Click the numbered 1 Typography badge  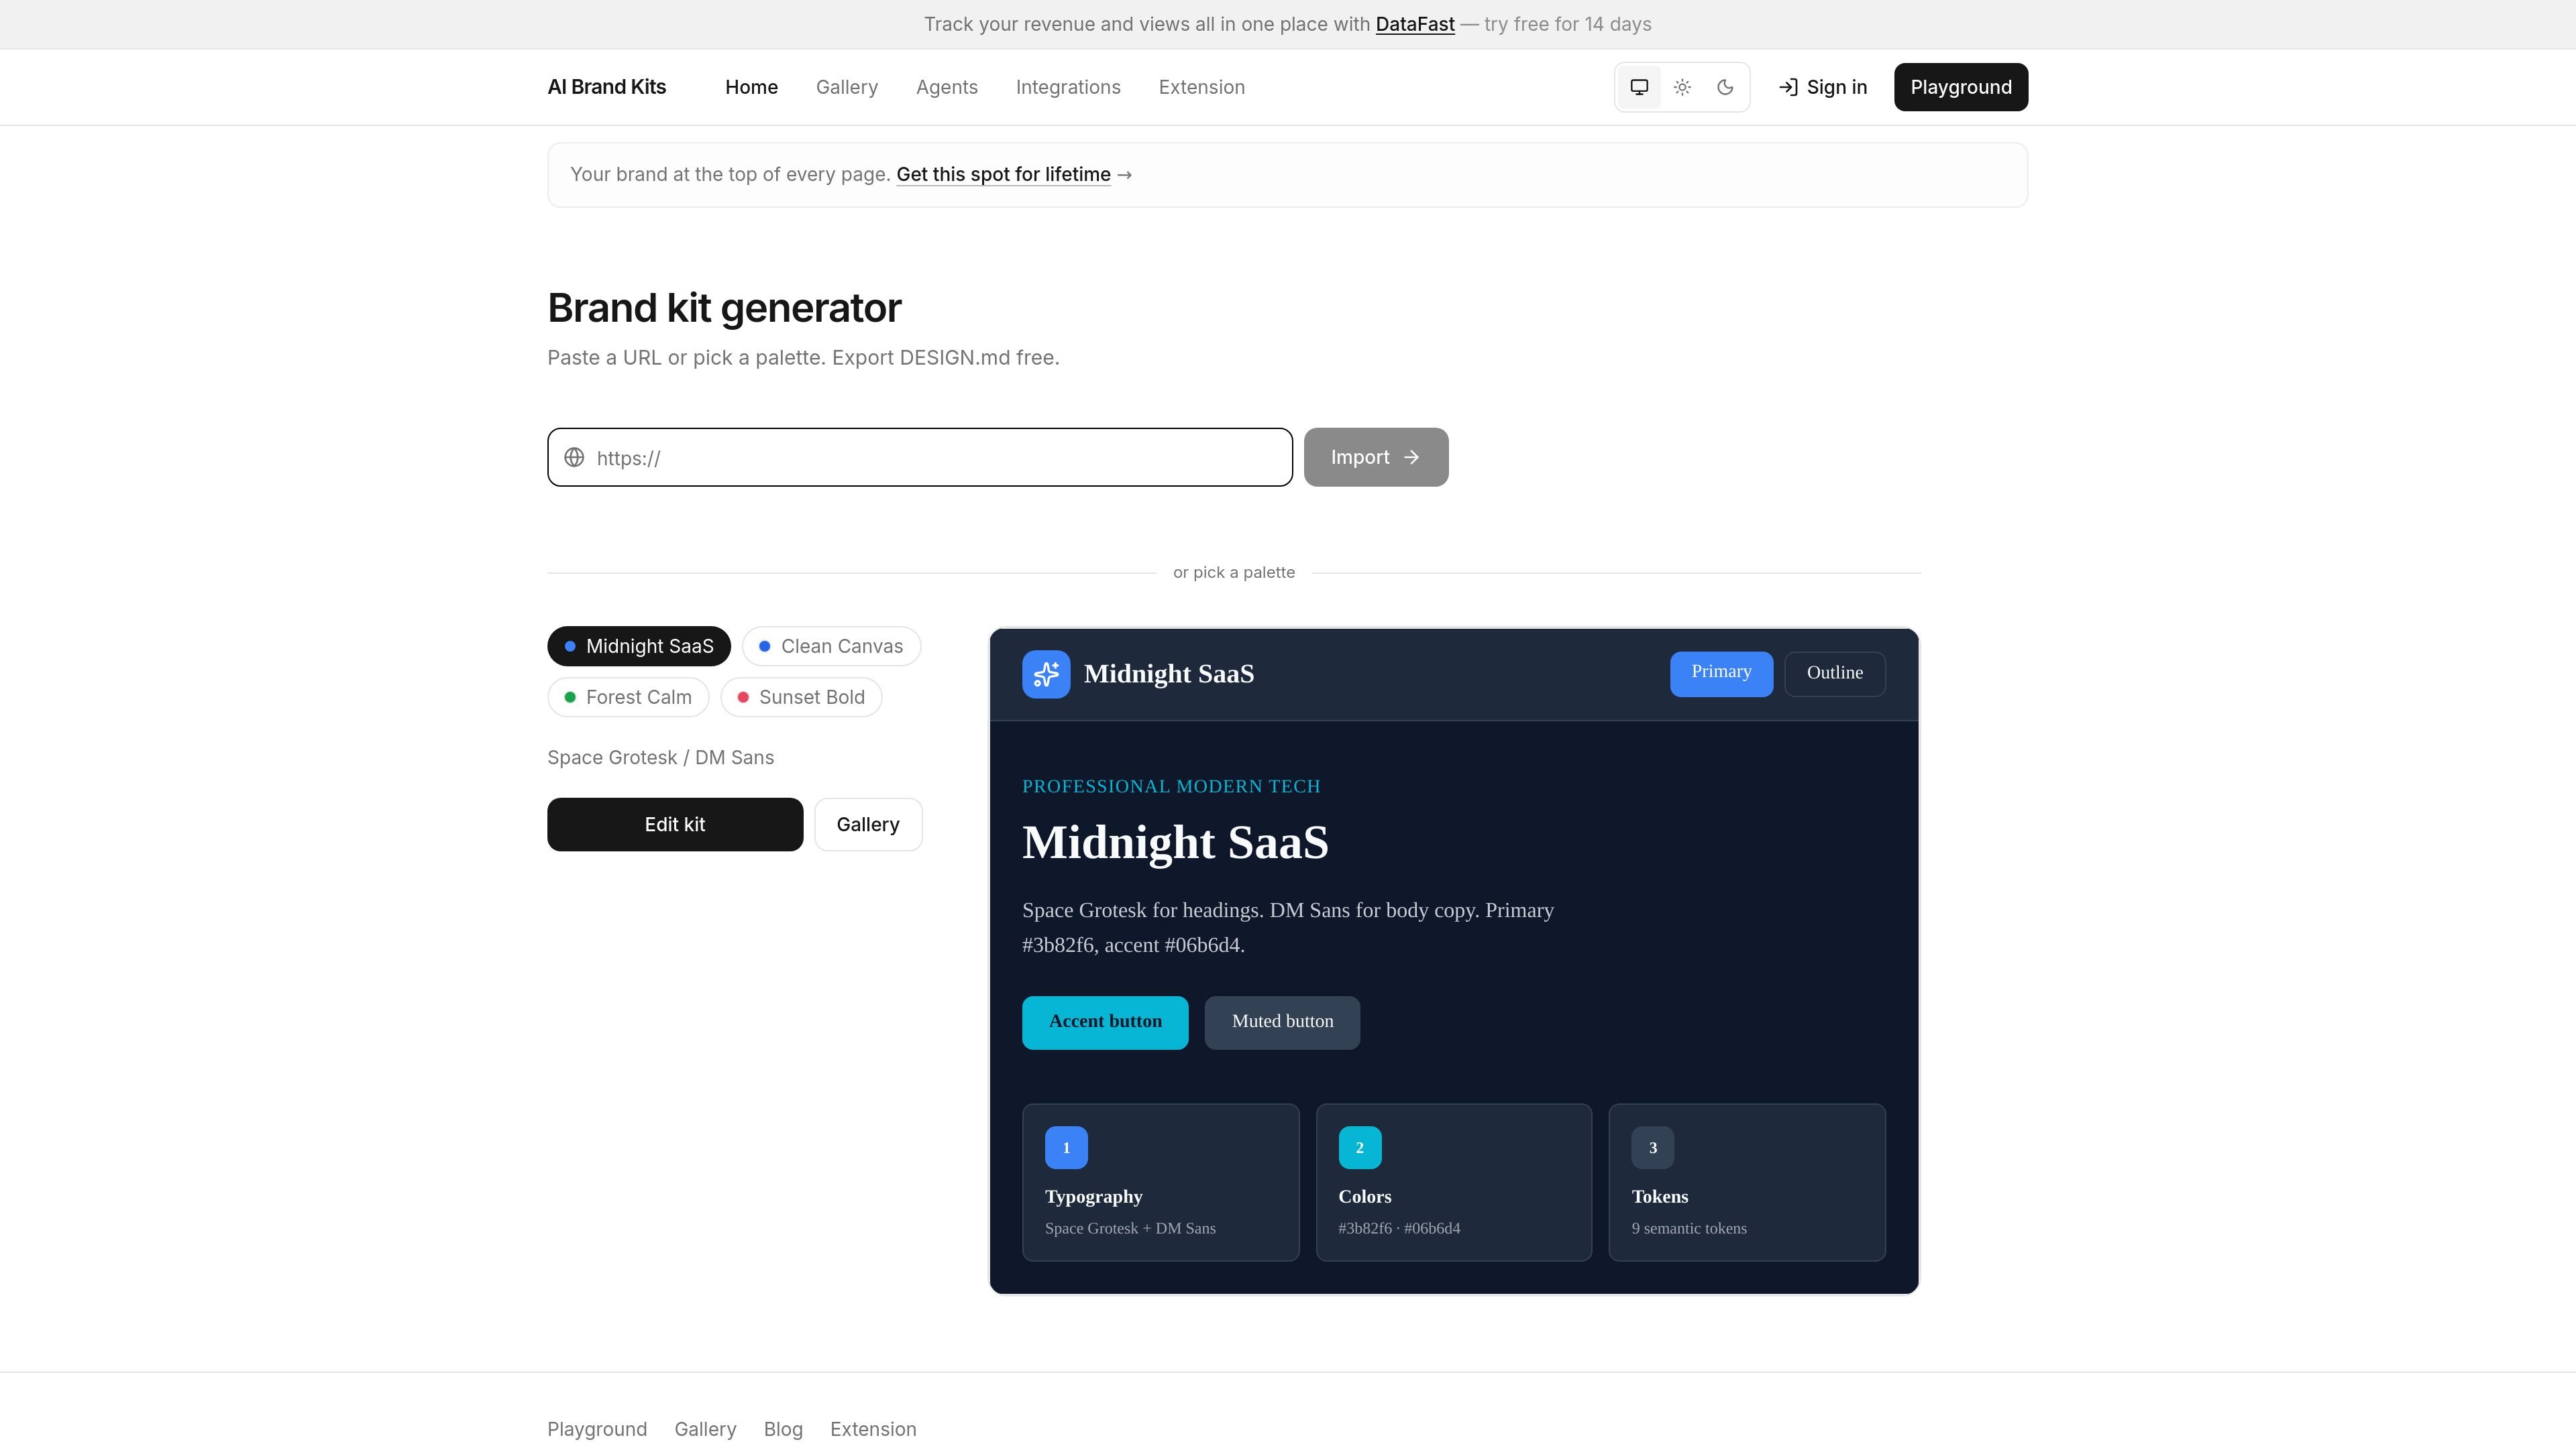1066,1147
